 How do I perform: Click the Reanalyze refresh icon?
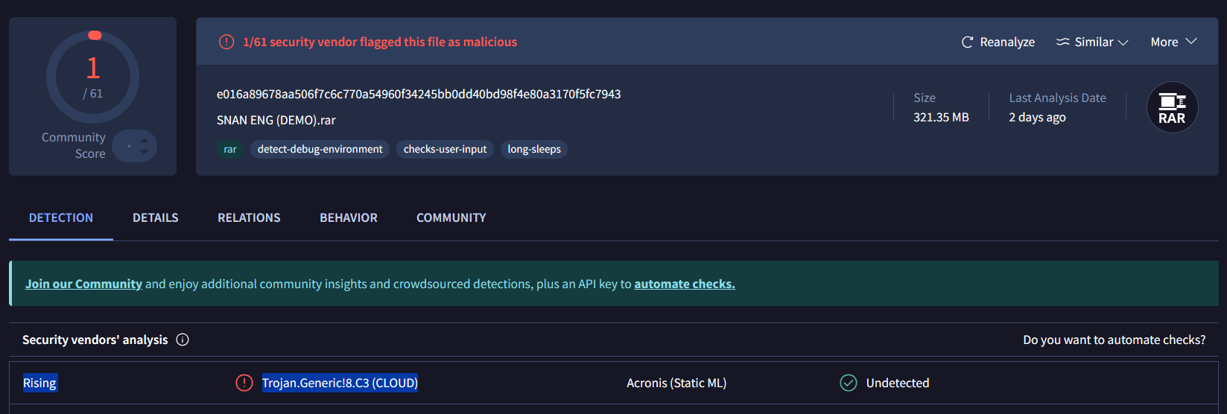967,42
